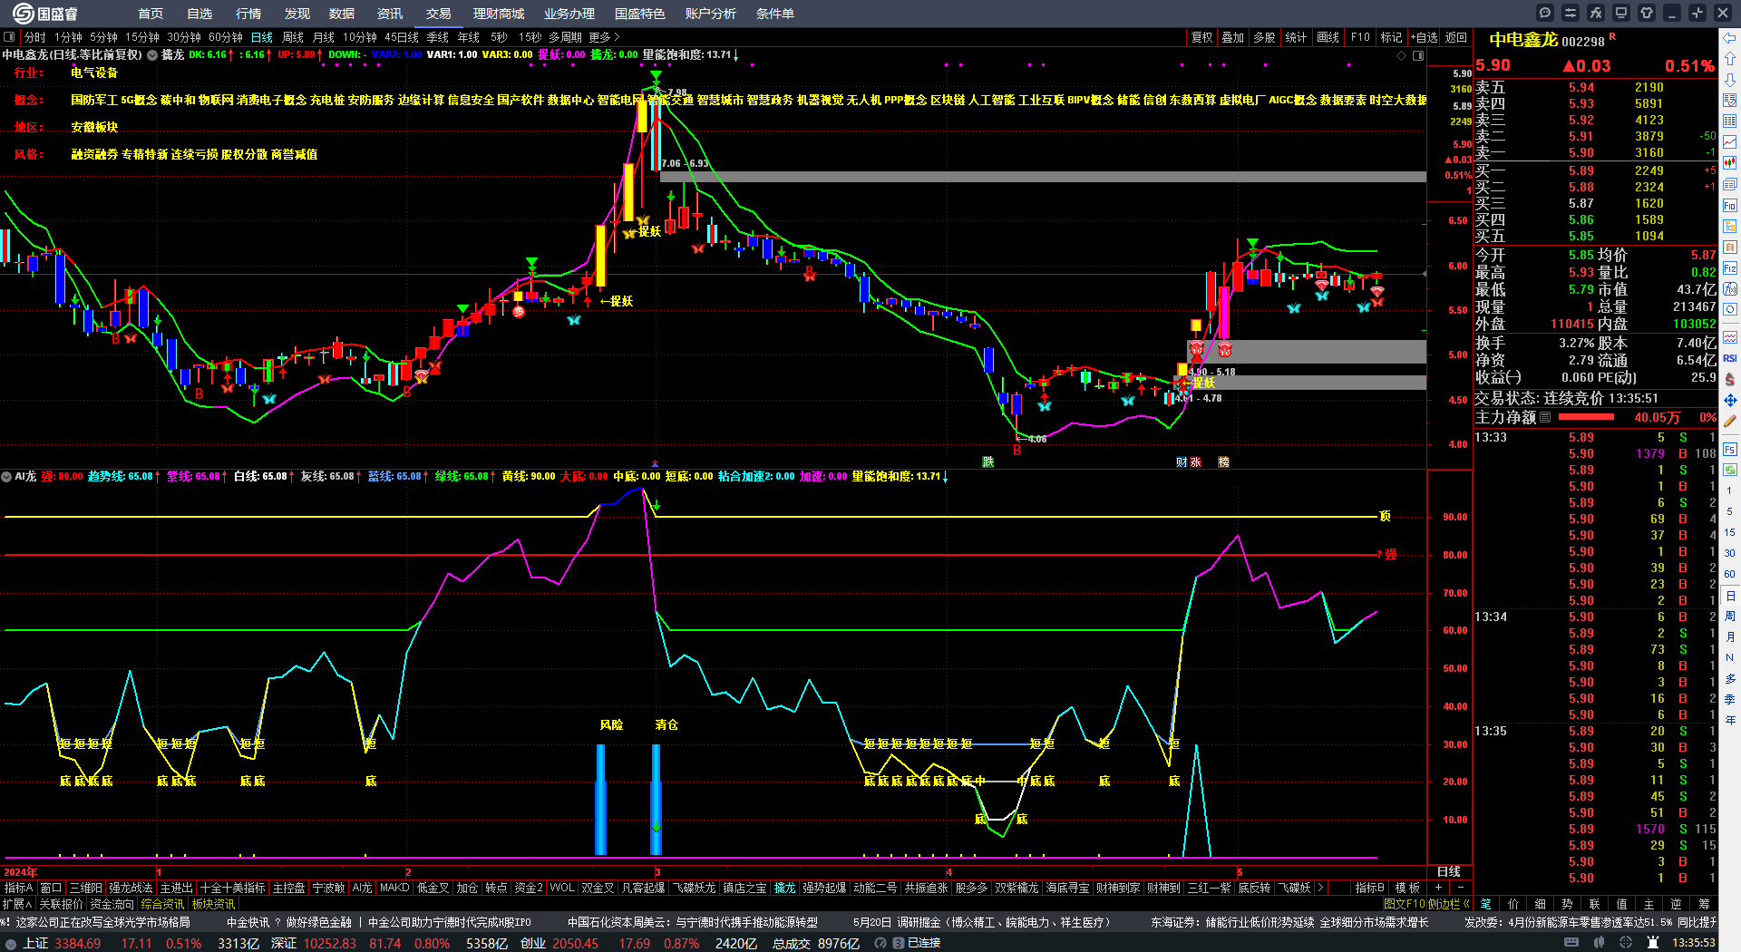Viewport: 1741px width, 952px height.
Task: Click the four-way move arrows sidebar icon
Action: pyautogui.click(x=1730, y=400)
